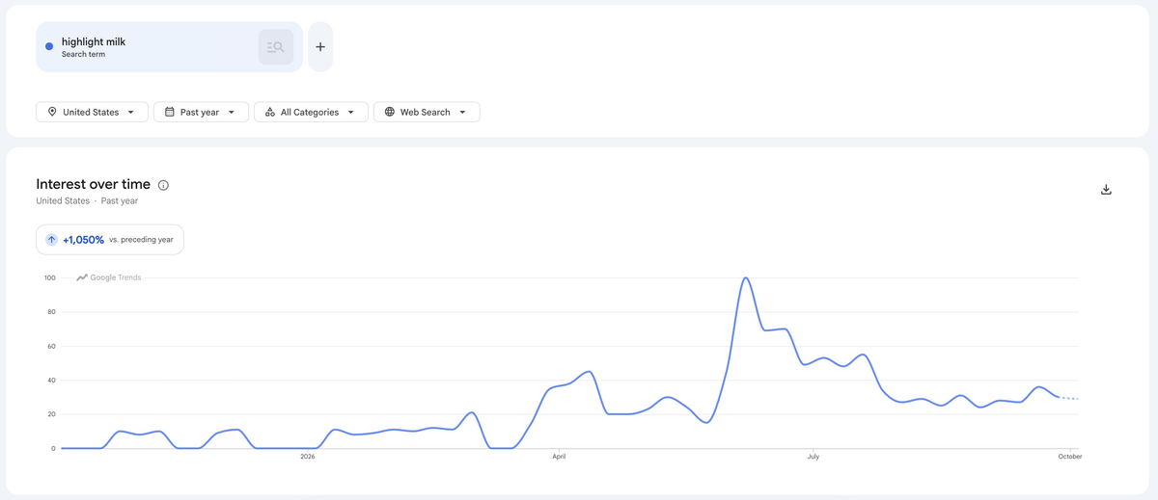Click the 2026 x-axis label
Screen dimensions: 1158x500
click(x=307, y=457)
